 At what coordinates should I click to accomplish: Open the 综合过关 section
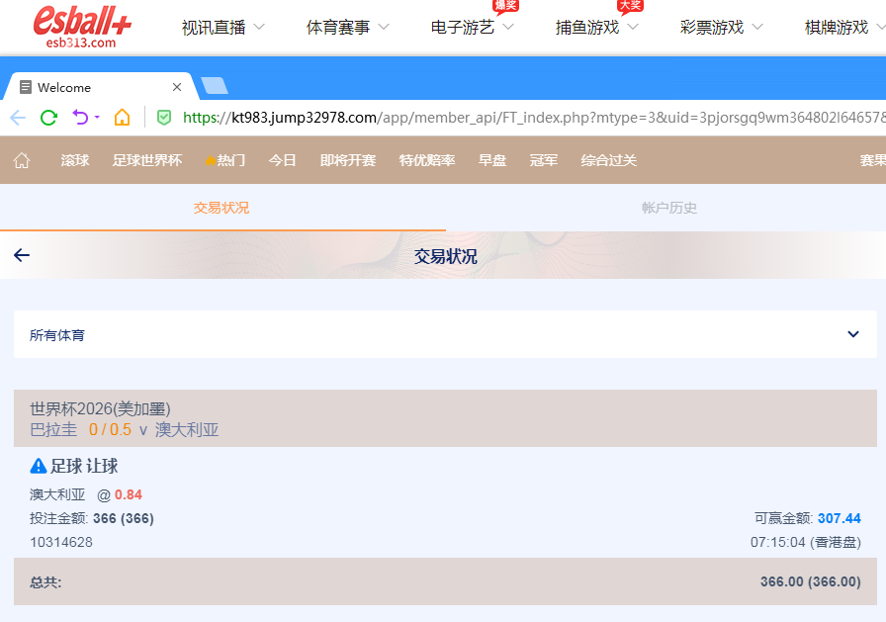pyautogui.click(x=608, y=160)
